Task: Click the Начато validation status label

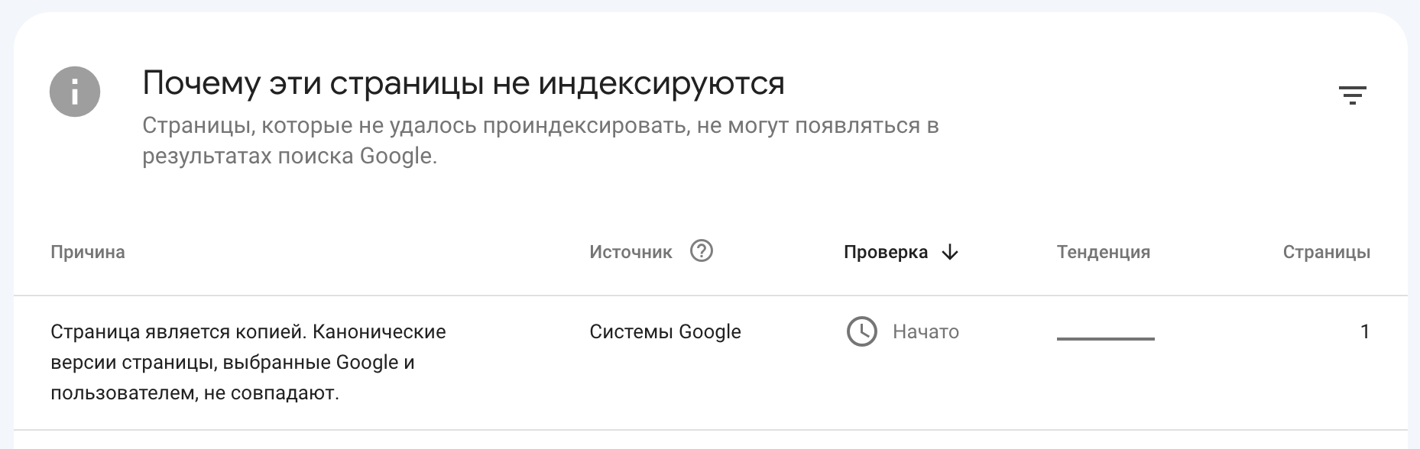Action: tap(924, 332)
